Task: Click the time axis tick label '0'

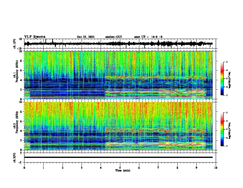Action: (24, 168)
